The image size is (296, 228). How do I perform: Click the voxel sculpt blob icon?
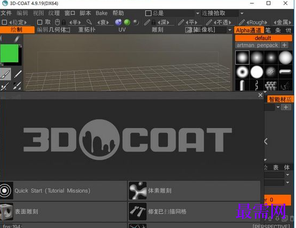tap(138, 191)
